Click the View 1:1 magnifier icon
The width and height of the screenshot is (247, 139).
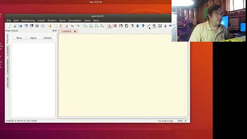click(x=91, y=26)
